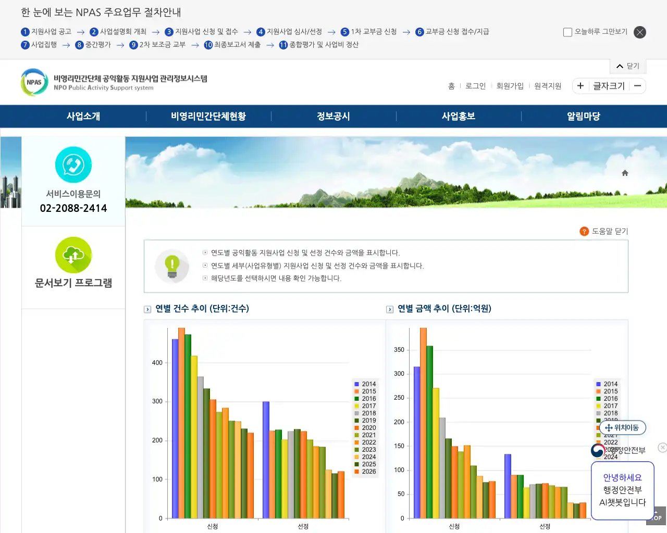
Task: Click step 3 지원사업 신청 및 접수
Action: tap(201, 32)
